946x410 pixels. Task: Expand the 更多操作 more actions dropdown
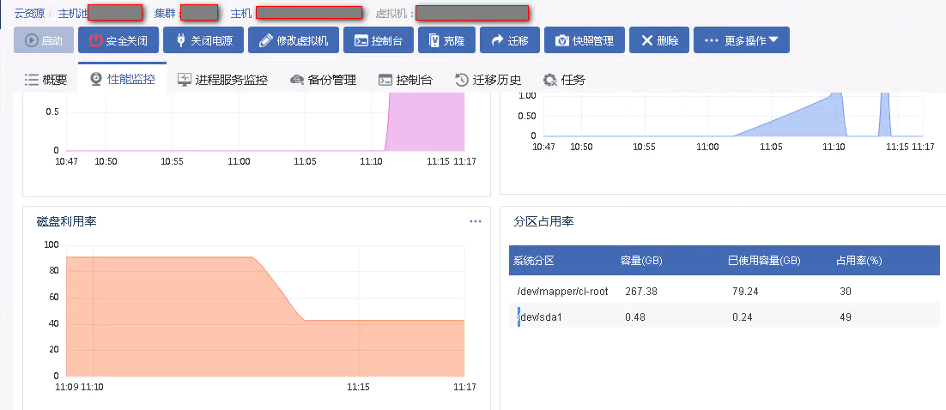[741, 40]
